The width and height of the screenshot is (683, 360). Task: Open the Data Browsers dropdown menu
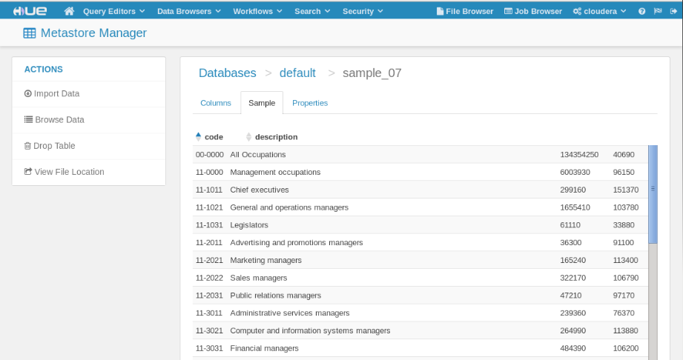189,11
